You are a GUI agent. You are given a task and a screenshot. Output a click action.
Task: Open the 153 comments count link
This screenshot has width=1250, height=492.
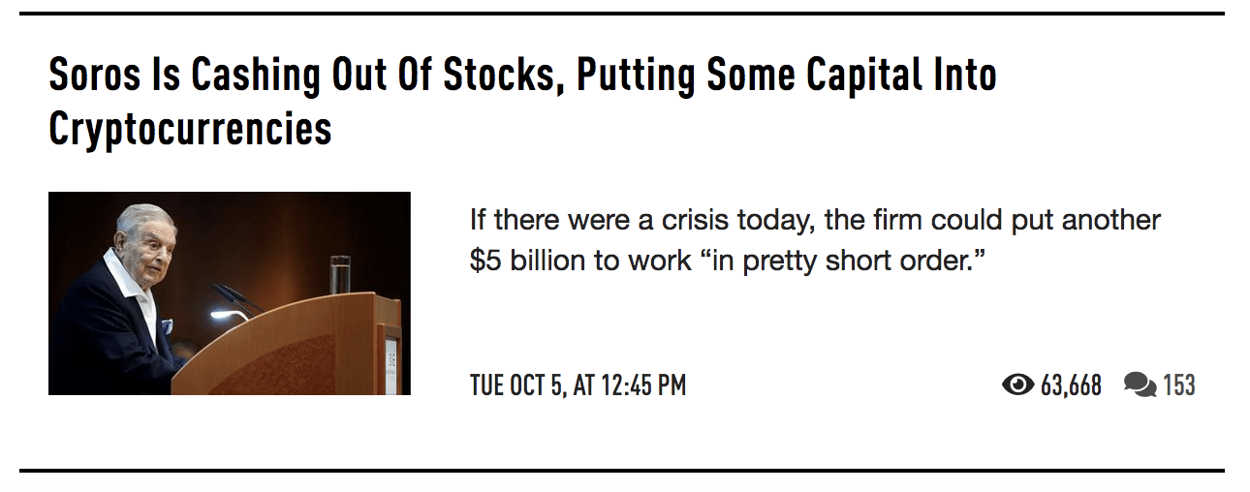pyautogui.click(x=1178, y=385)
